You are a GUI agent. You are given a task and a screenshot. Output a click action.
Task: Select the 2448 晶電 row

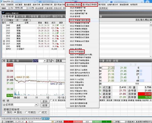tap(33, 25)
